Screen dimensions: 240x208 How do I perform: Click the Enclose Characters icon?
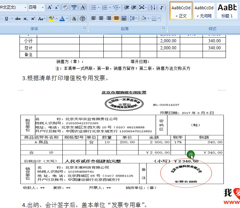pos(83,19)
